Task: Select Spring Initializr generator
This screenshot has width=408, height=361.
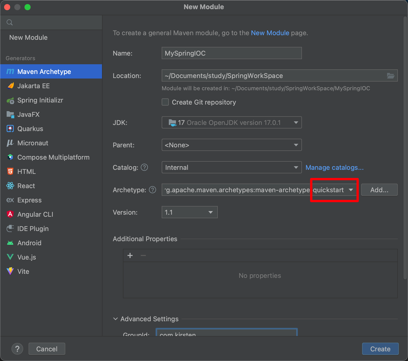Action: point(51,100)
